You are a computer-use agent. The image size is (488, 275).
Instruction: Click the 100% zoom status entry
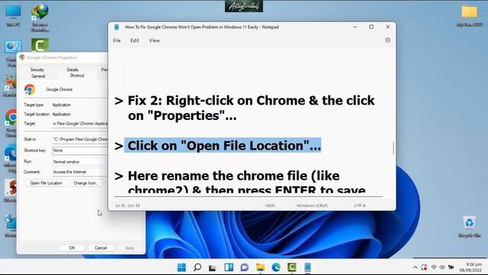[x=270, y=205]
